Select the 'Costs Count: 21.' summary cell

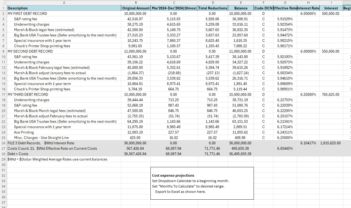coord(64,148)
